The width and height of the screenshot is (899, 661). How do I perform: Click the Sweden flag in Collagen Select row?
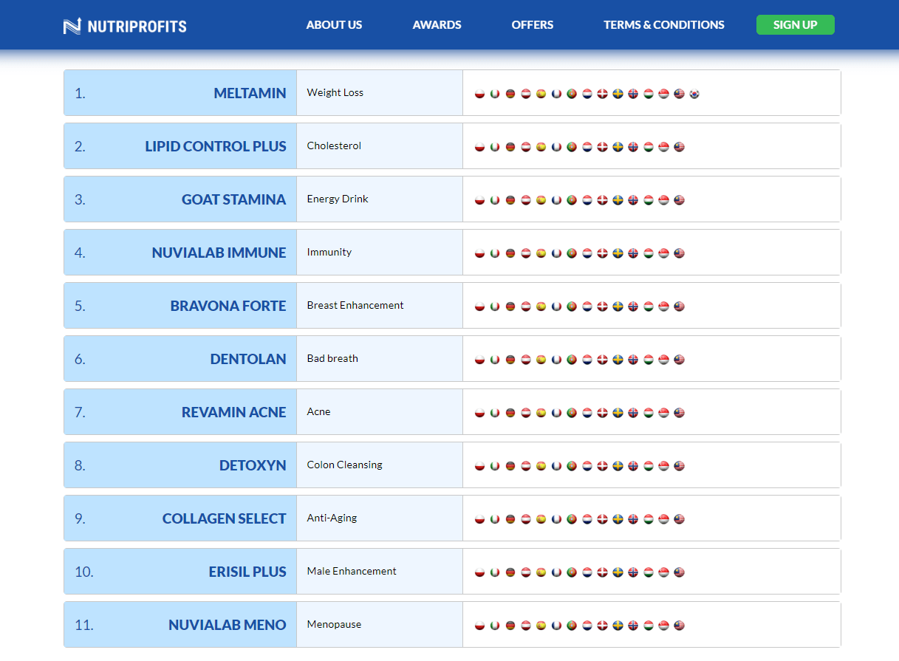(x=618, y=519)
